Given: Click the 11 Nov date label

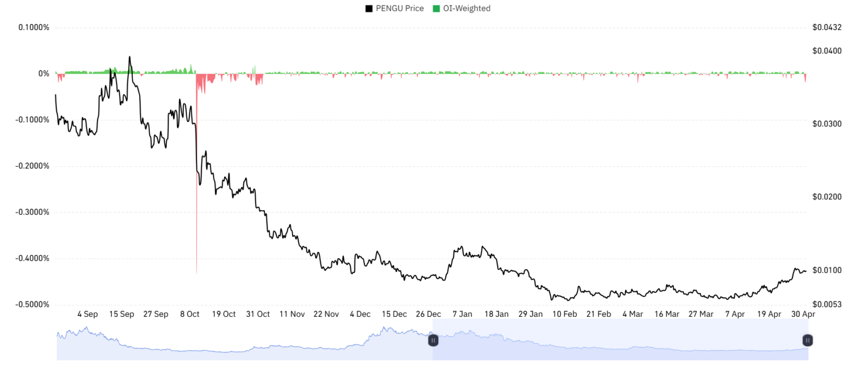Looking at the screenshot, I should click(292, 314).
